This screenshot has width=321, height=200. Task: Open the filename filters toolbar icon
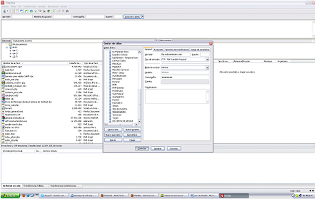click(54, 11)
